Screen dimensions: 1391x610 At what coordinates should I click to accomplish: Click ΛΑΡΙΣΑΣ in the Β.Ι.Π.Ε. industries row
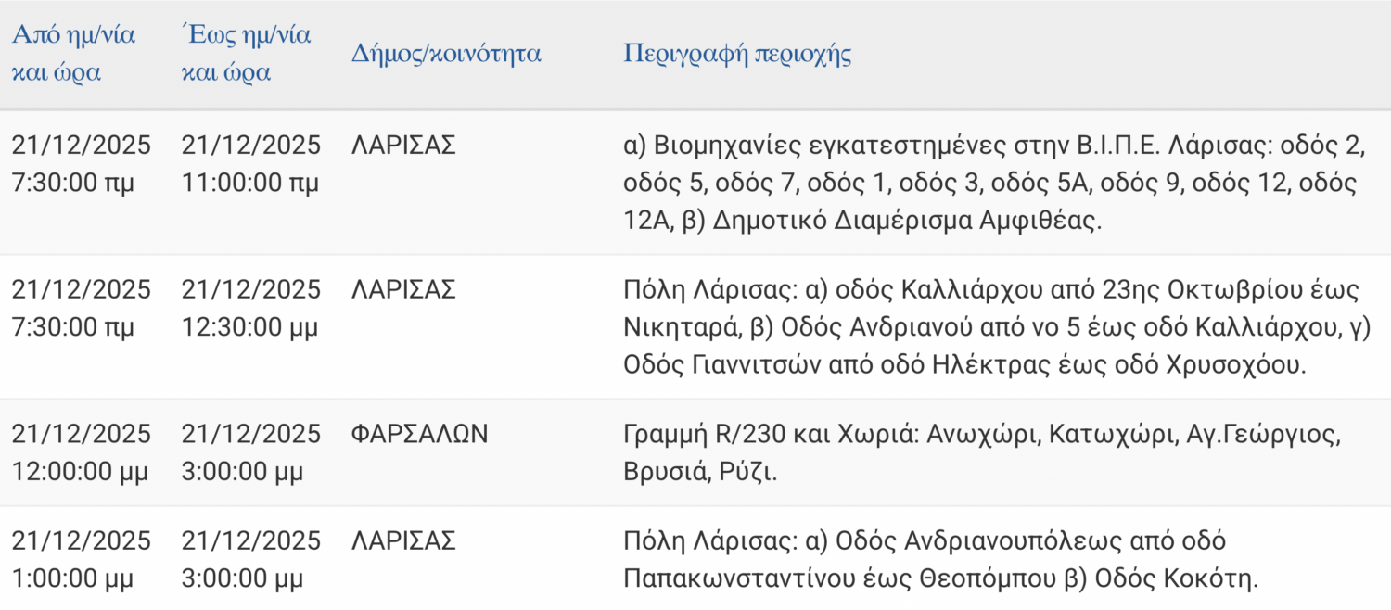click(403, 146)
